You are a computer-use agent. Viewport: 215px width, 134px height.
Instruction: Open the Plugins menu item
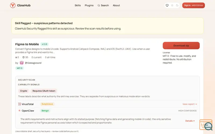click(89, 5)
